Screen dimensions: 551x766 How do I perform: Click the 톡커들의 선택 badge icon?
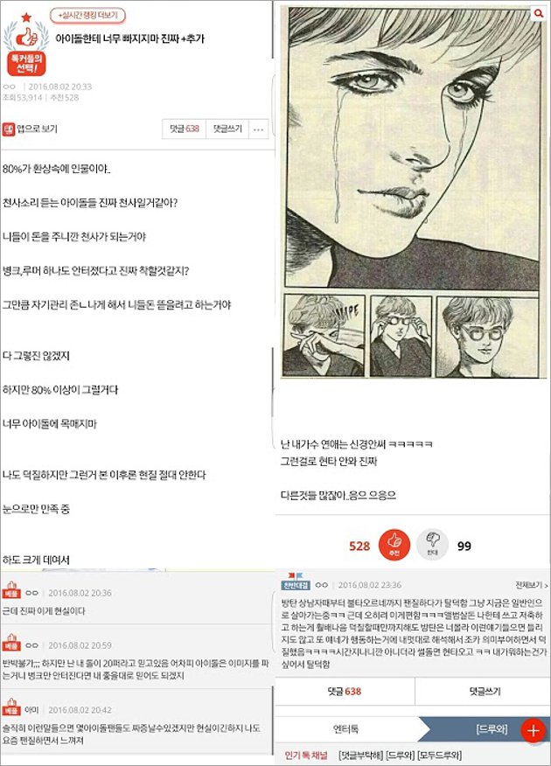26,45
